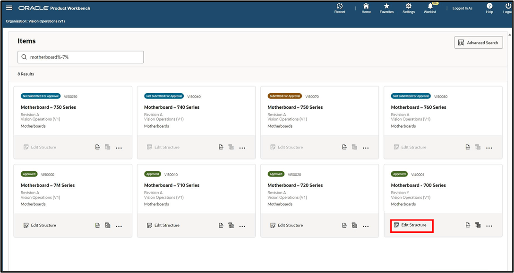This screenshot has height=273, width=514.
Task: Open the Motherboard – 760 Series title
Action: [419, 107]
